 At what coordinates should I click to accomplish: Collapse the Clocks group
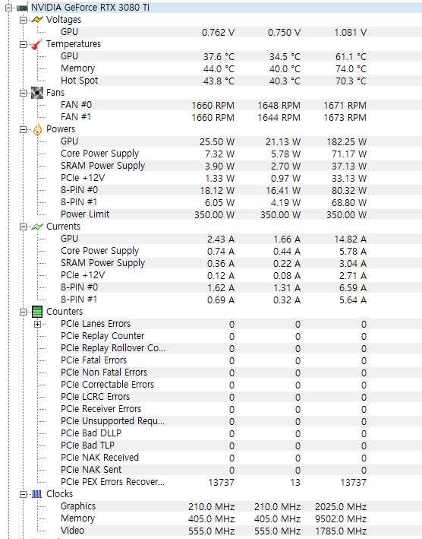pyautogui.click(x=23, y=494)
